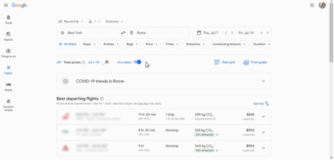Open Vacation rentals in the sidebar

8,105
